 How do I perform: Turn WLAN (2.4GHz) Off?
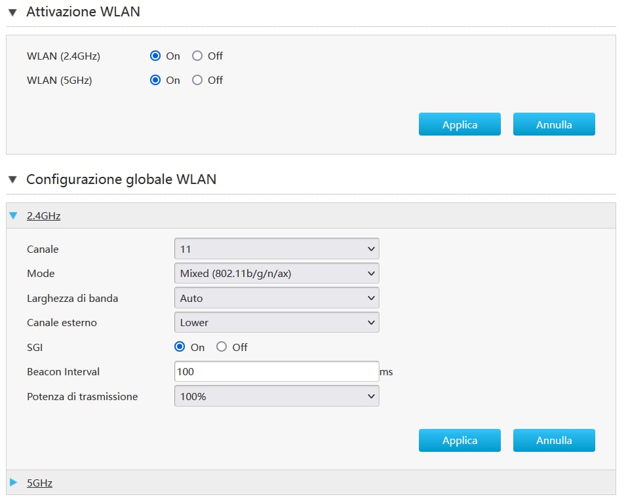pyautogui.click(x=197, y=56)
